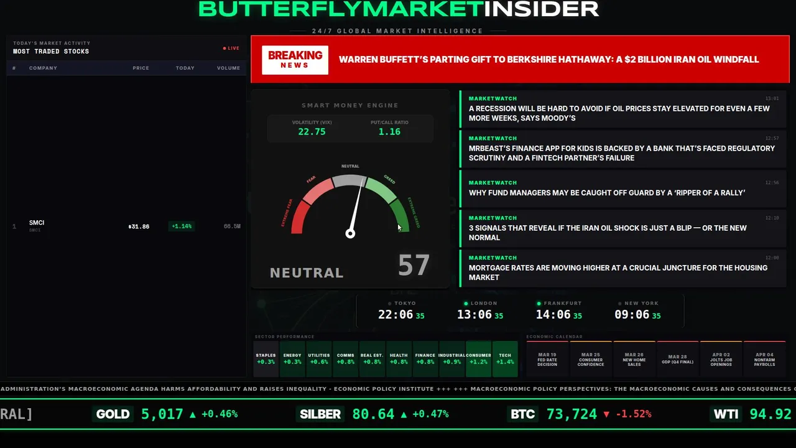Select the Tech sector tile
Image resolution: width=796 pixels, height=448 pixels.
coord(505,359)
